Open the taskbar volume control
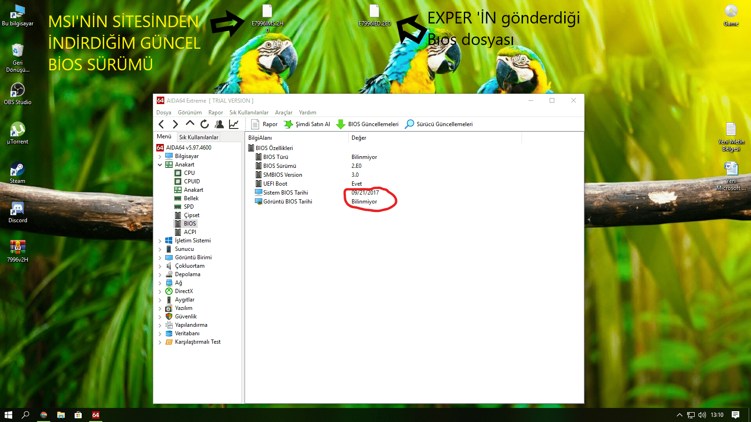751x422 pixels. tap(702, 415)
